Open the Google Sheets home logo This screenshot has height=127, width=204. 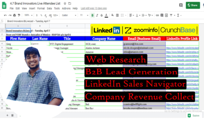click(x=4, y=5)
